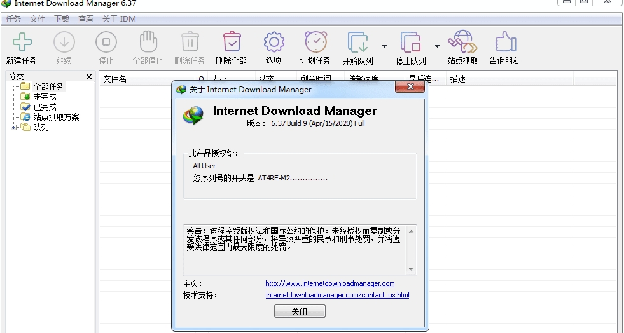Expand the 开始队列 dropdown arrow
The width and height of the screenshot is (624, 333).
click(384, 46)
